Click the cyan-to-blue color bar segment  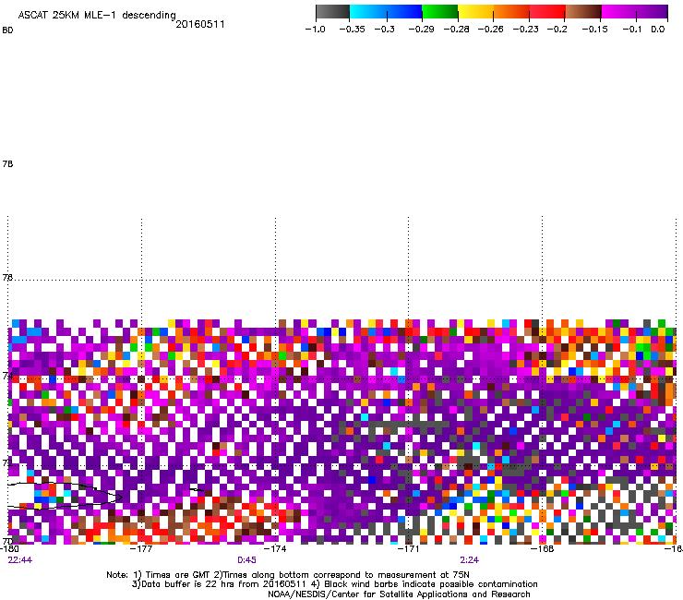coord(386,11)
